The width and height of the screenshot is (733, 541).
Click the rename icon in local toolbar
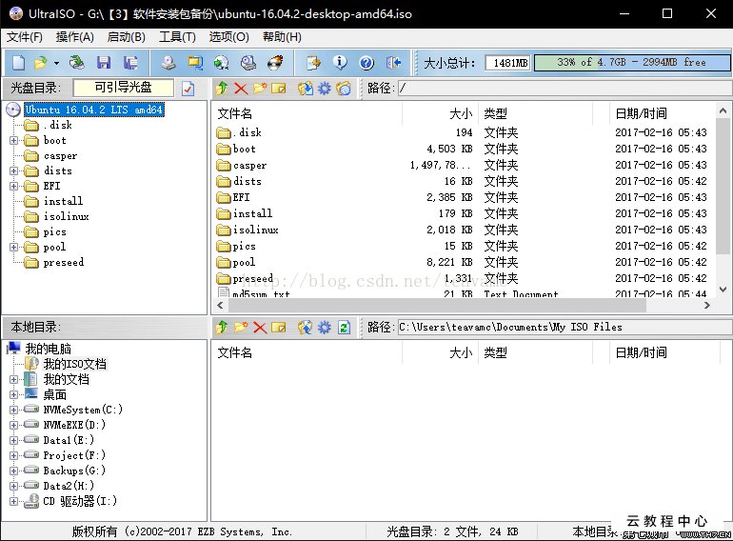[279, 328]
